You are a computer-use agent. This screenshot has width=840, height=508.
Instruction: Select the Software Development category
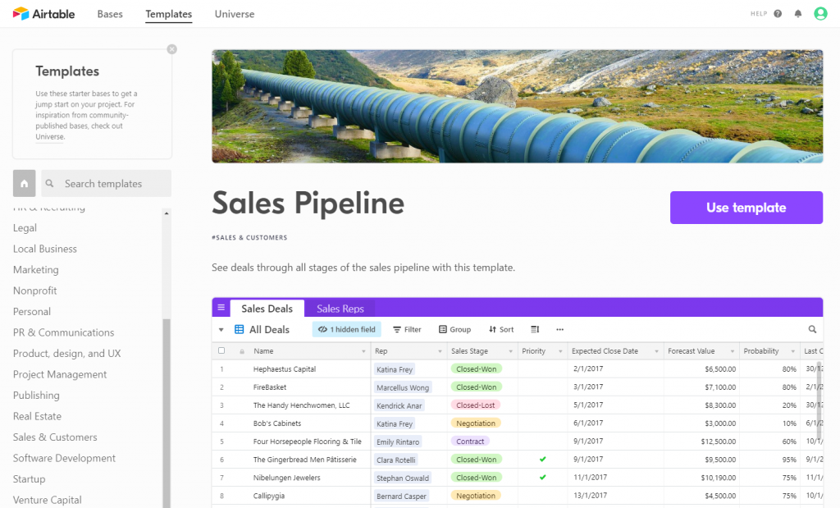(64, 458)
